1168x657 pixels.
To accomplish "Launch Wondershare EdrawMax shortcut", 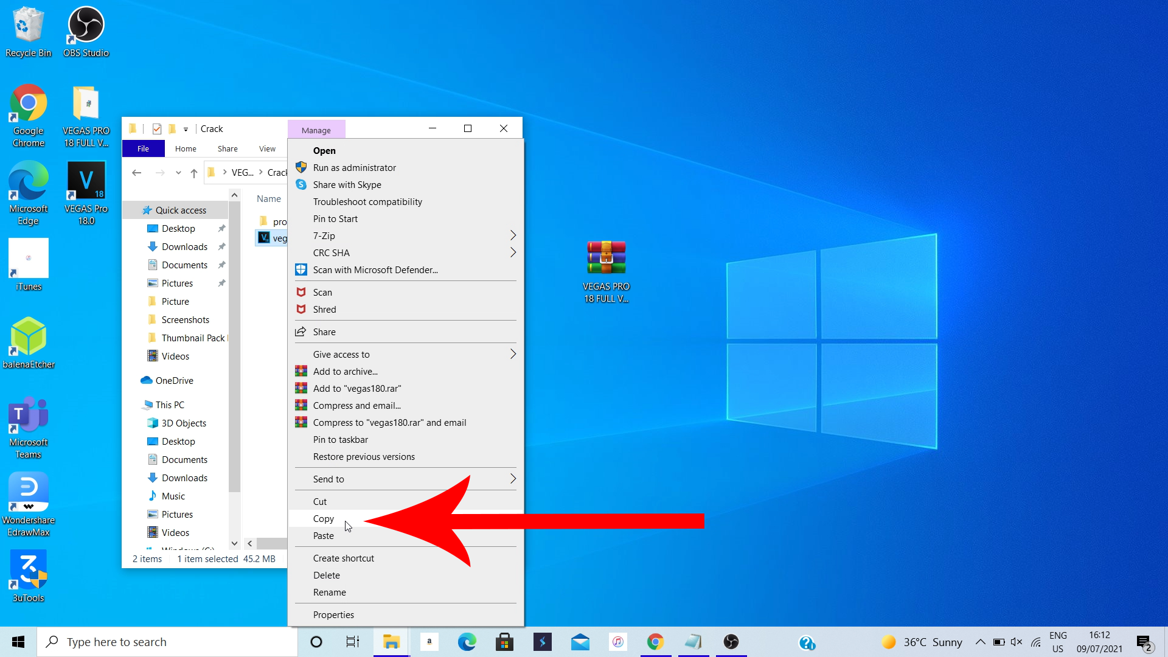I will [x=28, y=505].
